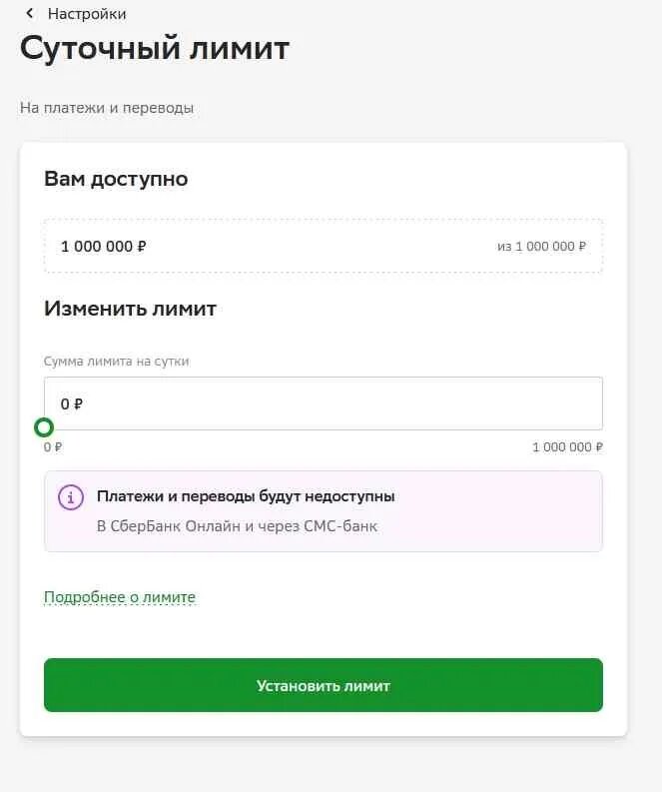Confirm with the Установить лимит button
This screenshot has width=662, height=792.
[324, 685]
